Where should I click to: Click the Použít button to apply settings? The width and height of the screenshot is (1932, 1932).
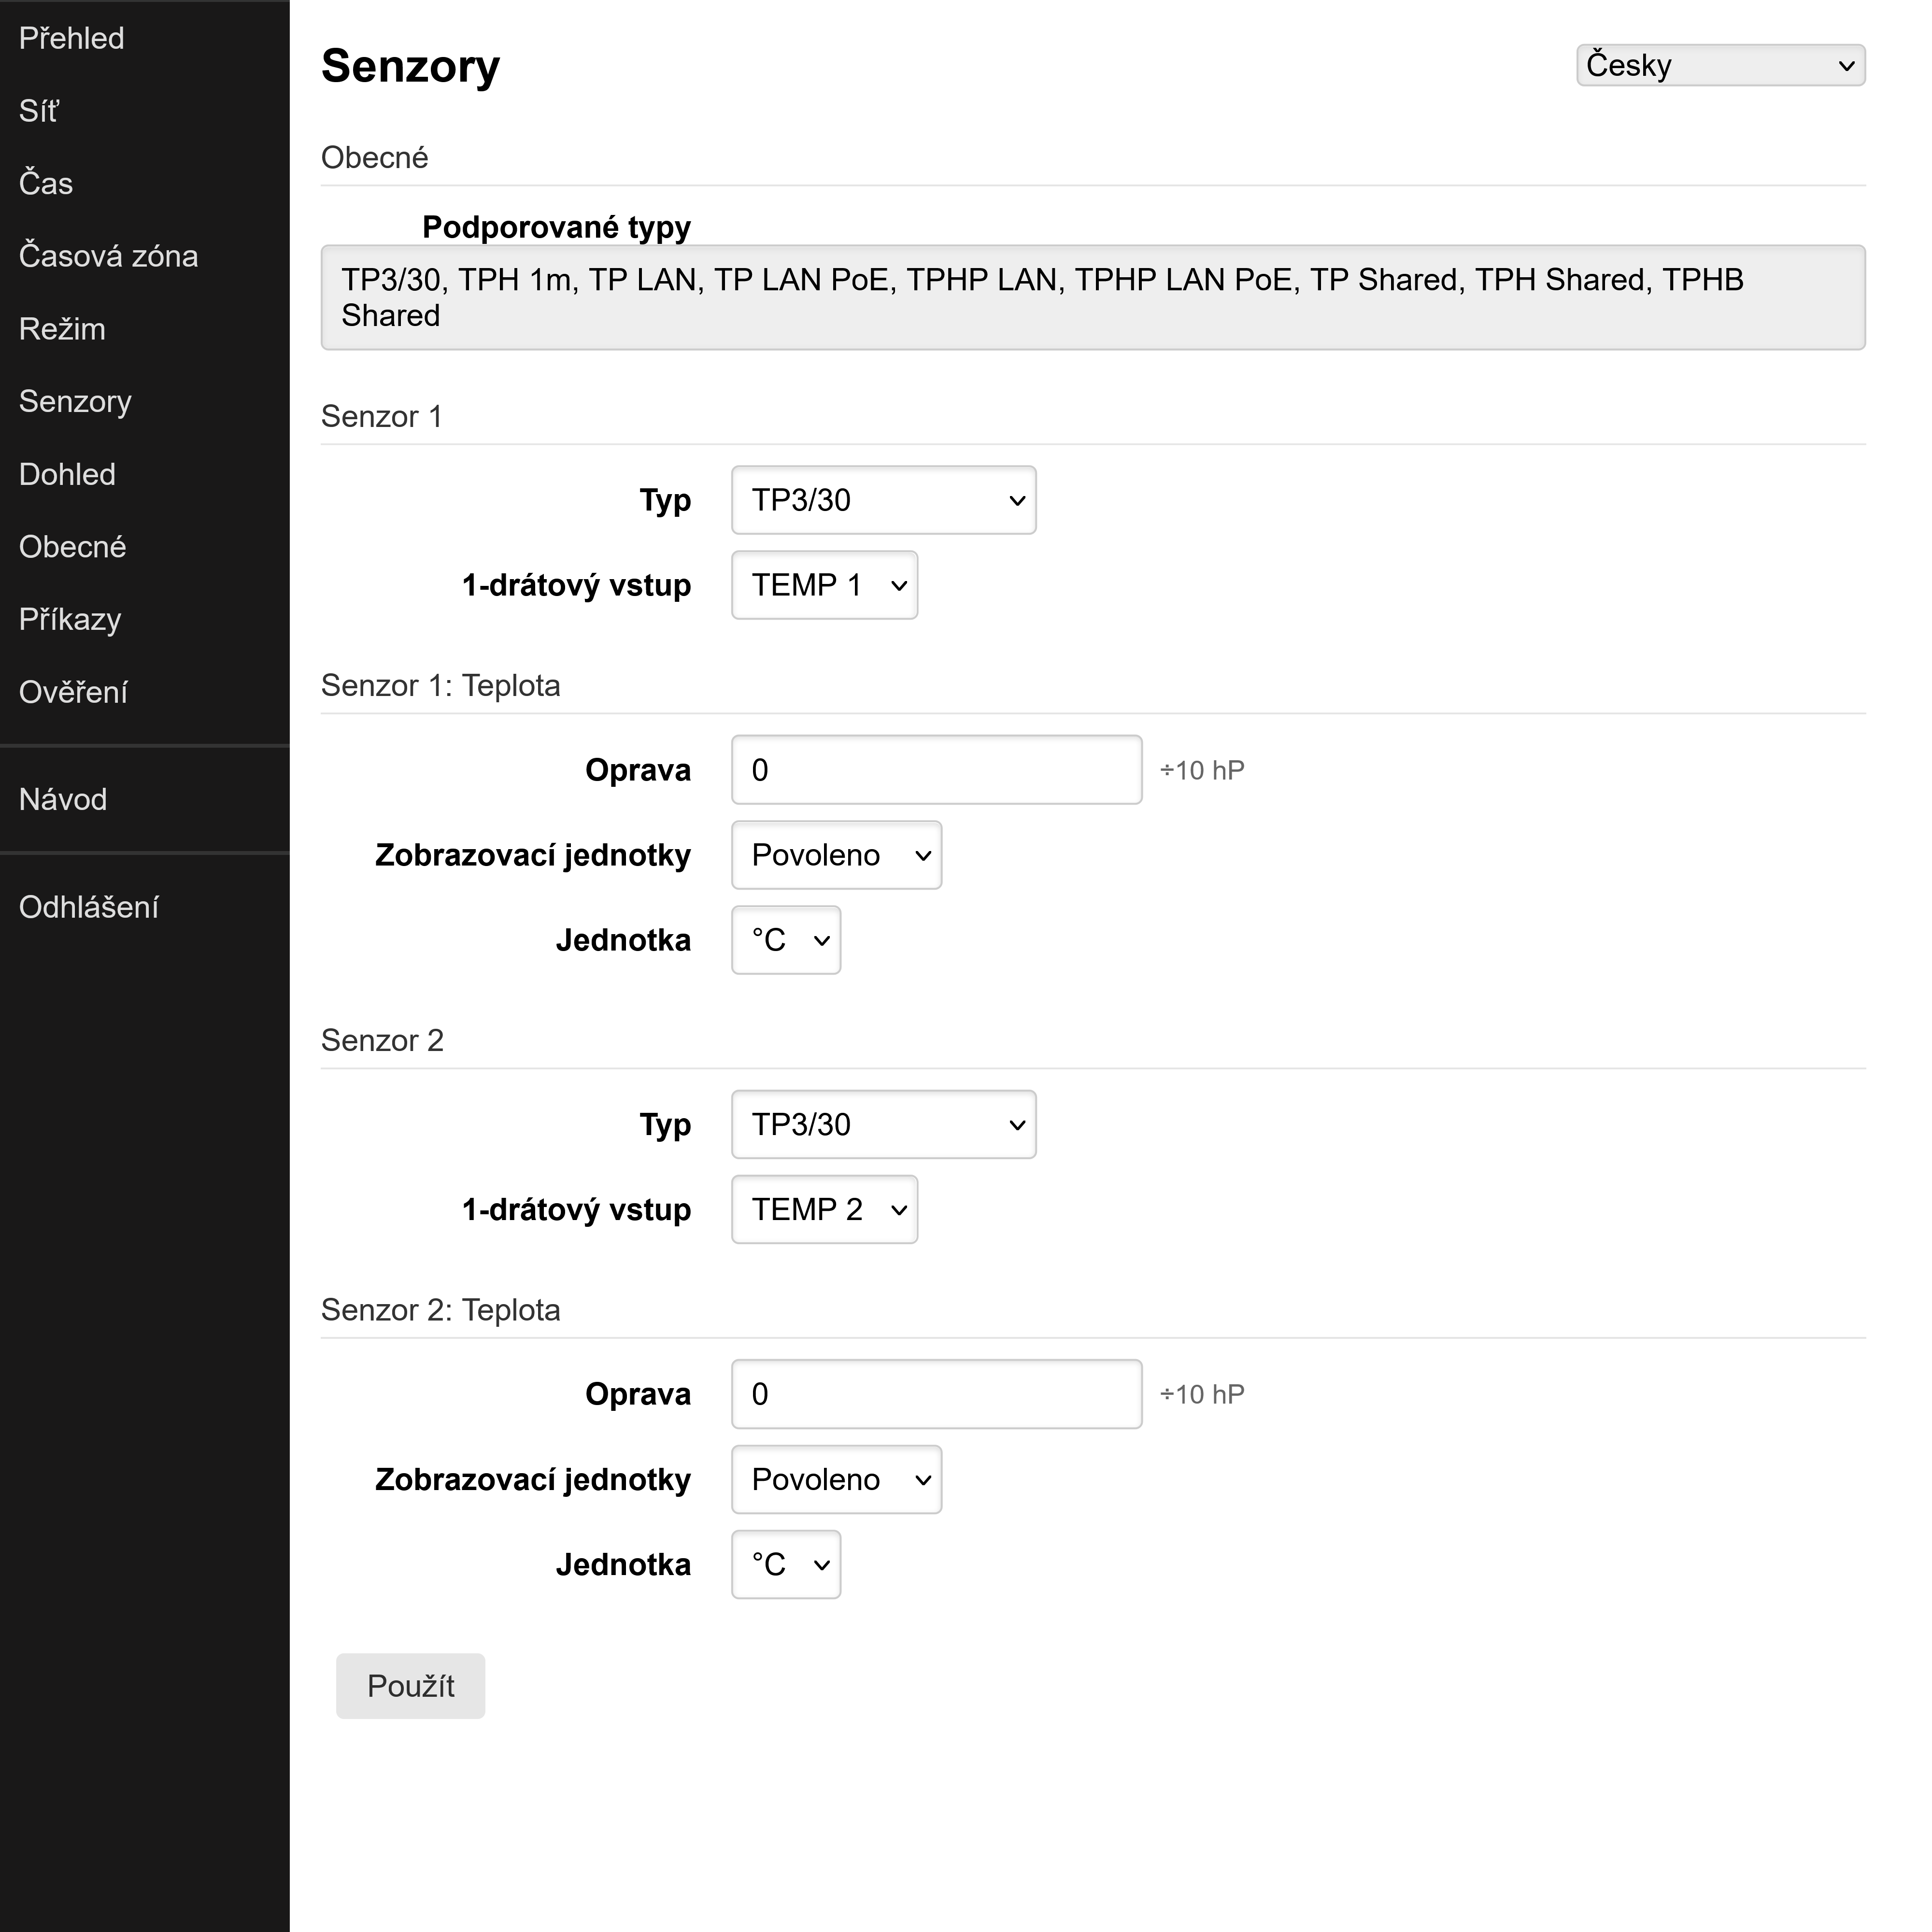[410, 1686]
